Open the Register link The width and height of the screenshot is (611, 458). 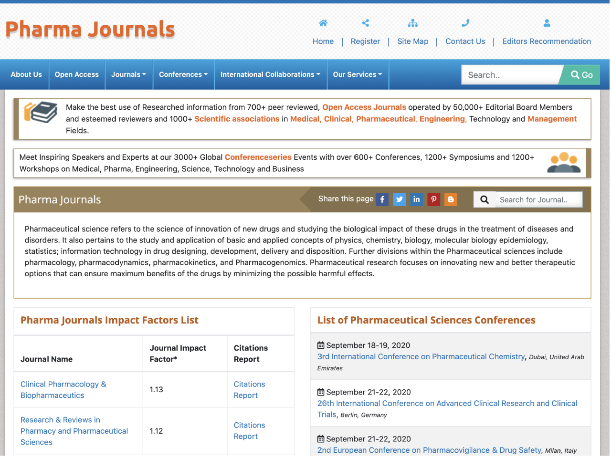tap(365, 42)
